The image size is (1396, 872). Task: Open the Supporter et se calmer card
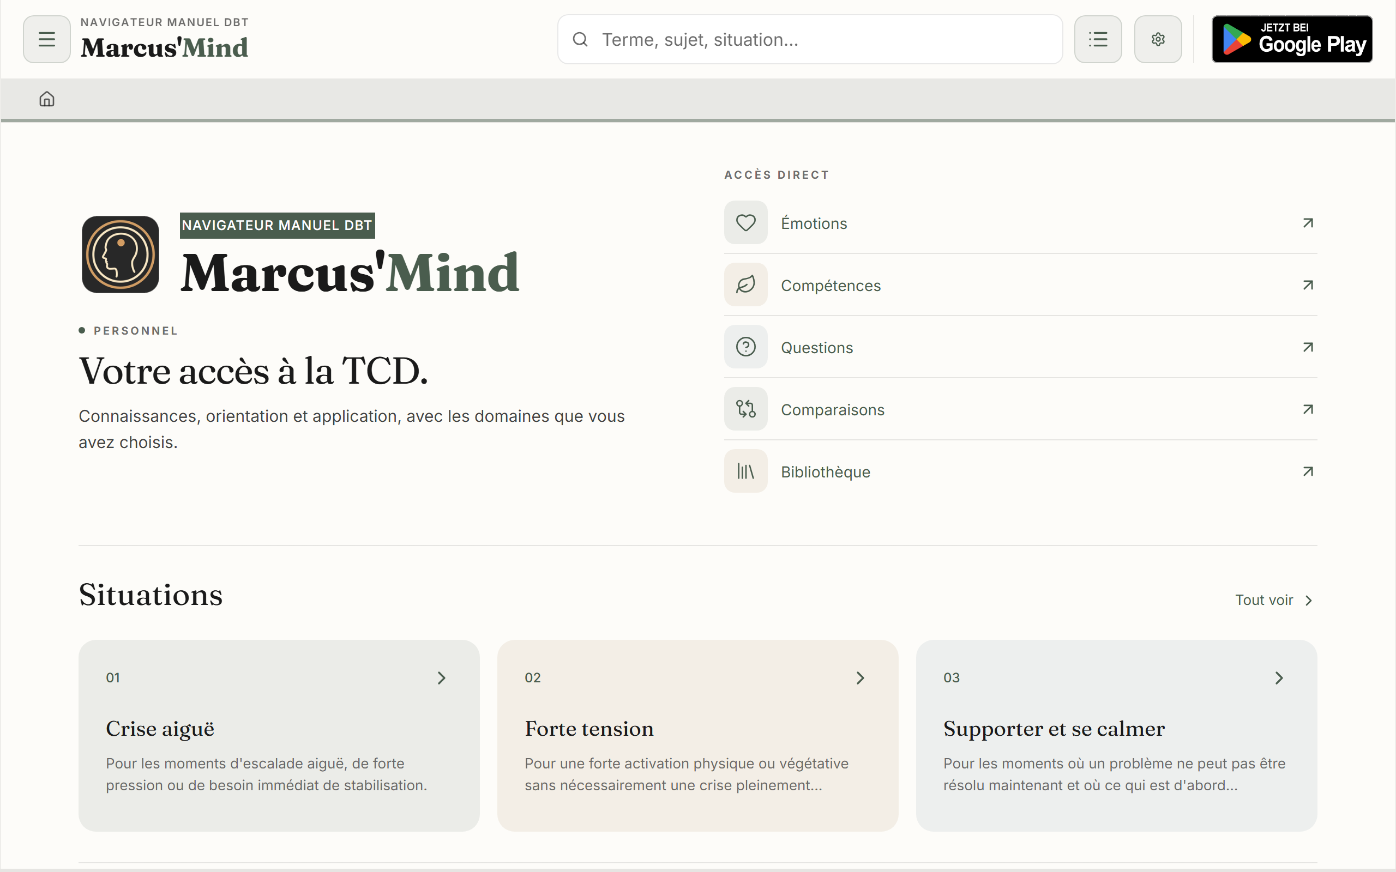click(x=1117, y=735)
